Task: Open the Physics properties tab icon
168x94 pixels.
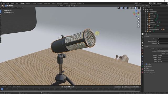Action: (x=142, y=61)
